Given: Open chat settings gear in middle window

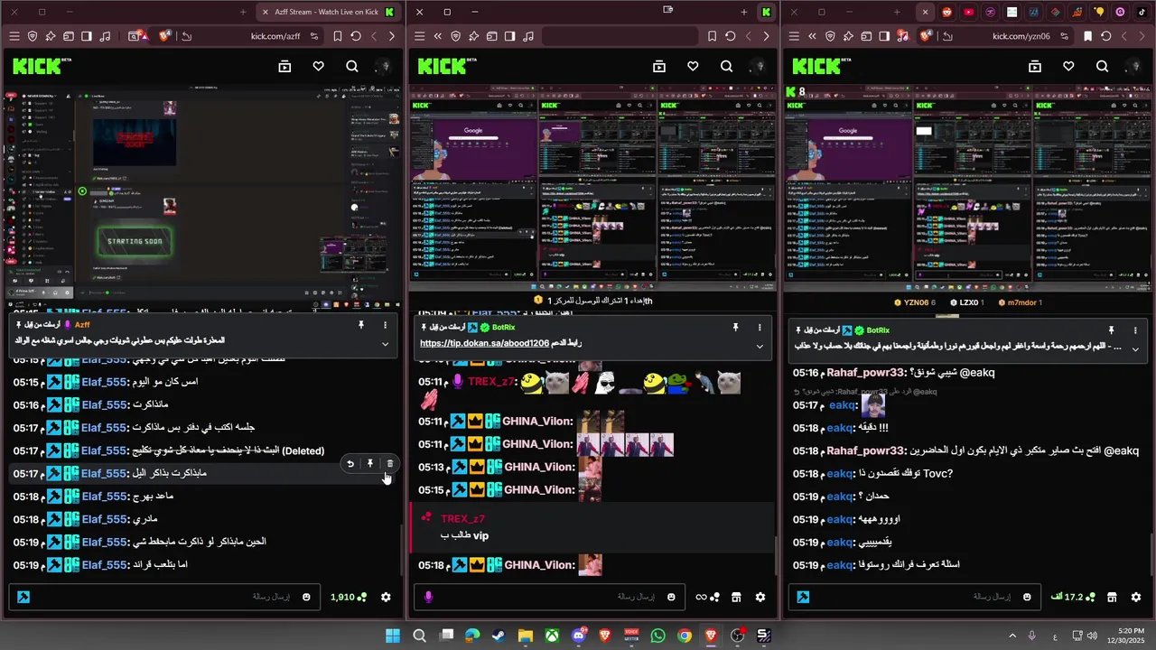Looking at the screenshot, I should (760, 597).
